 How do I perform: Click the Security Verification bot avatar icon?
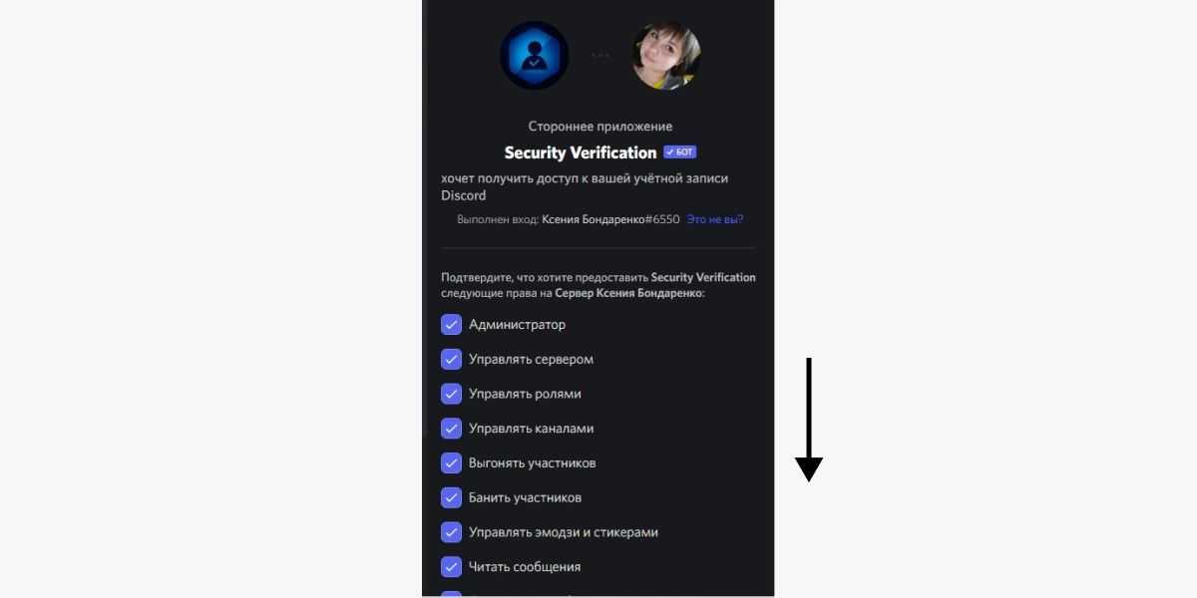534,56
